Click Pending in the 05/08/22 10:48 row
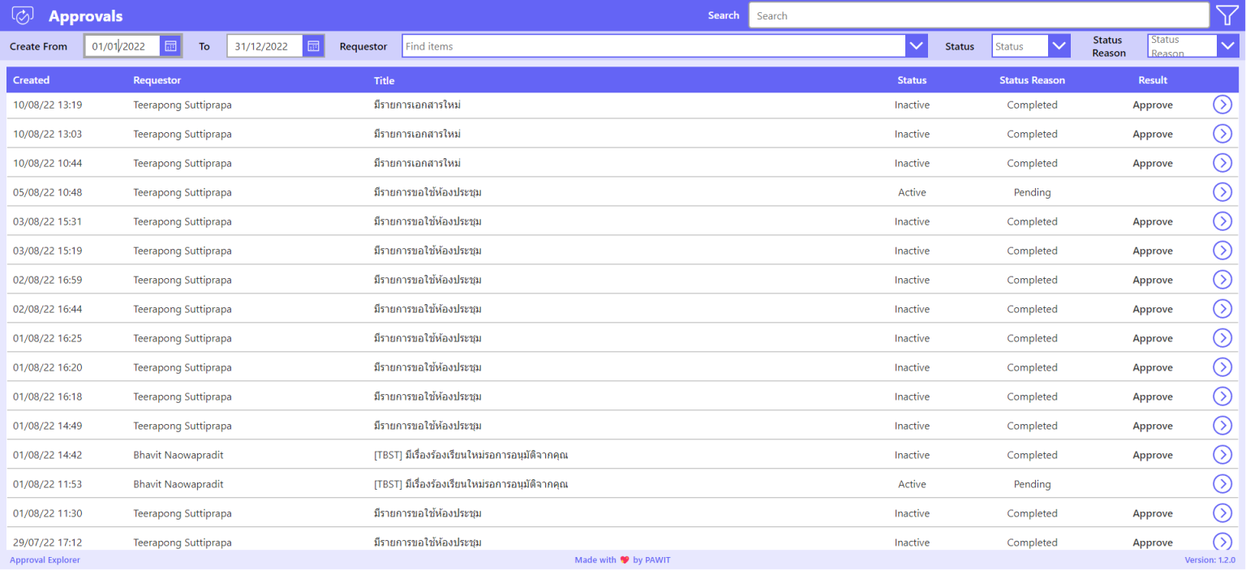Viewport: 1246px width, 570px height. (x=1032, y=192)
